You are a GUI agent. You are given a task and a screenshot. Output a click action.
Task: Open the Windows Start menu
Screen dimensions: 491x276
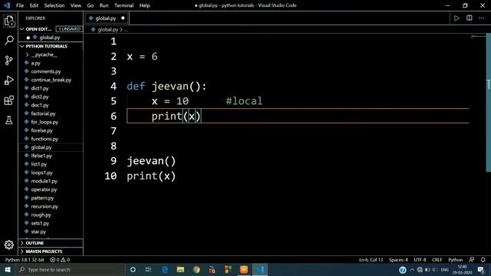pos(8,269)
